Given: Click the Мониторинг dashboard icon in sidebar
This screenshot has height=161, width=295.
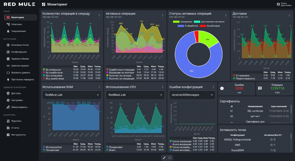Looking at the screenshot, I should (8, 18).
